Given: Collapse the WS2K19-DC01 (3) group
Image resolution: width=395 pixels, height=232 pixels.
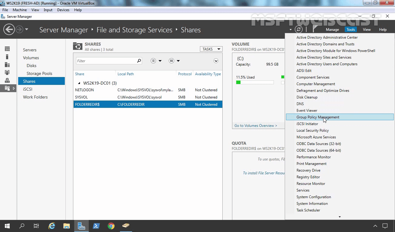Looking at the screenshot, I should 79,83.
